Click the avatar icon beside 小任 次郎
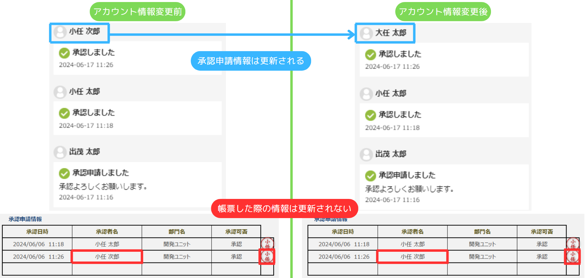This screenshot has height=278, width=585. coord(60,32)
